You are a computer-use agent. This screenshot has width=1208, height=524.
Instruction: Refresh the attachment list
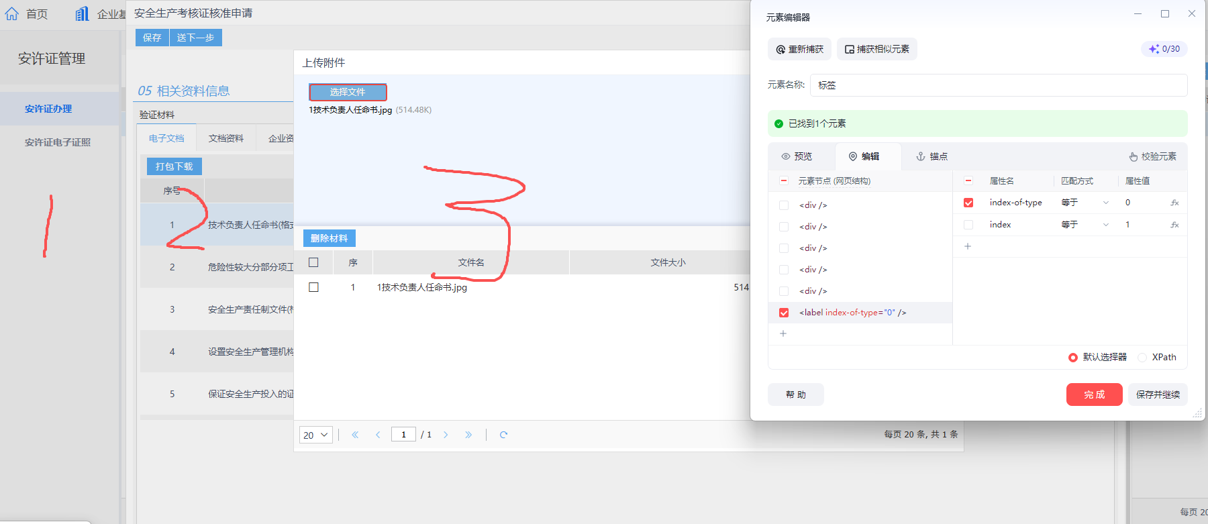503,435
